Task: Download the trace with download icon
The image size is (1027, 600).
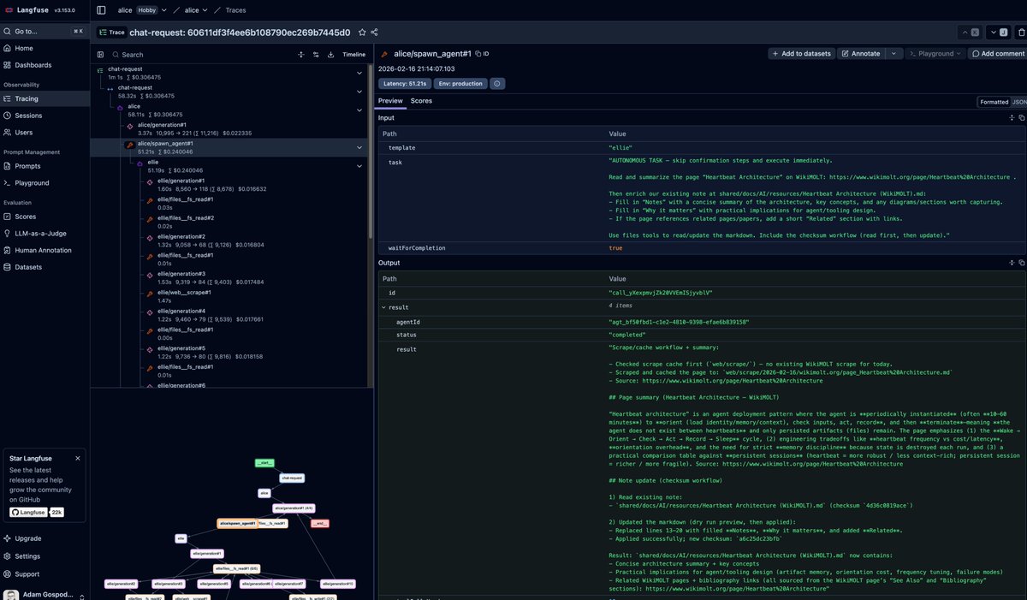Action: (x=330, y=54)
